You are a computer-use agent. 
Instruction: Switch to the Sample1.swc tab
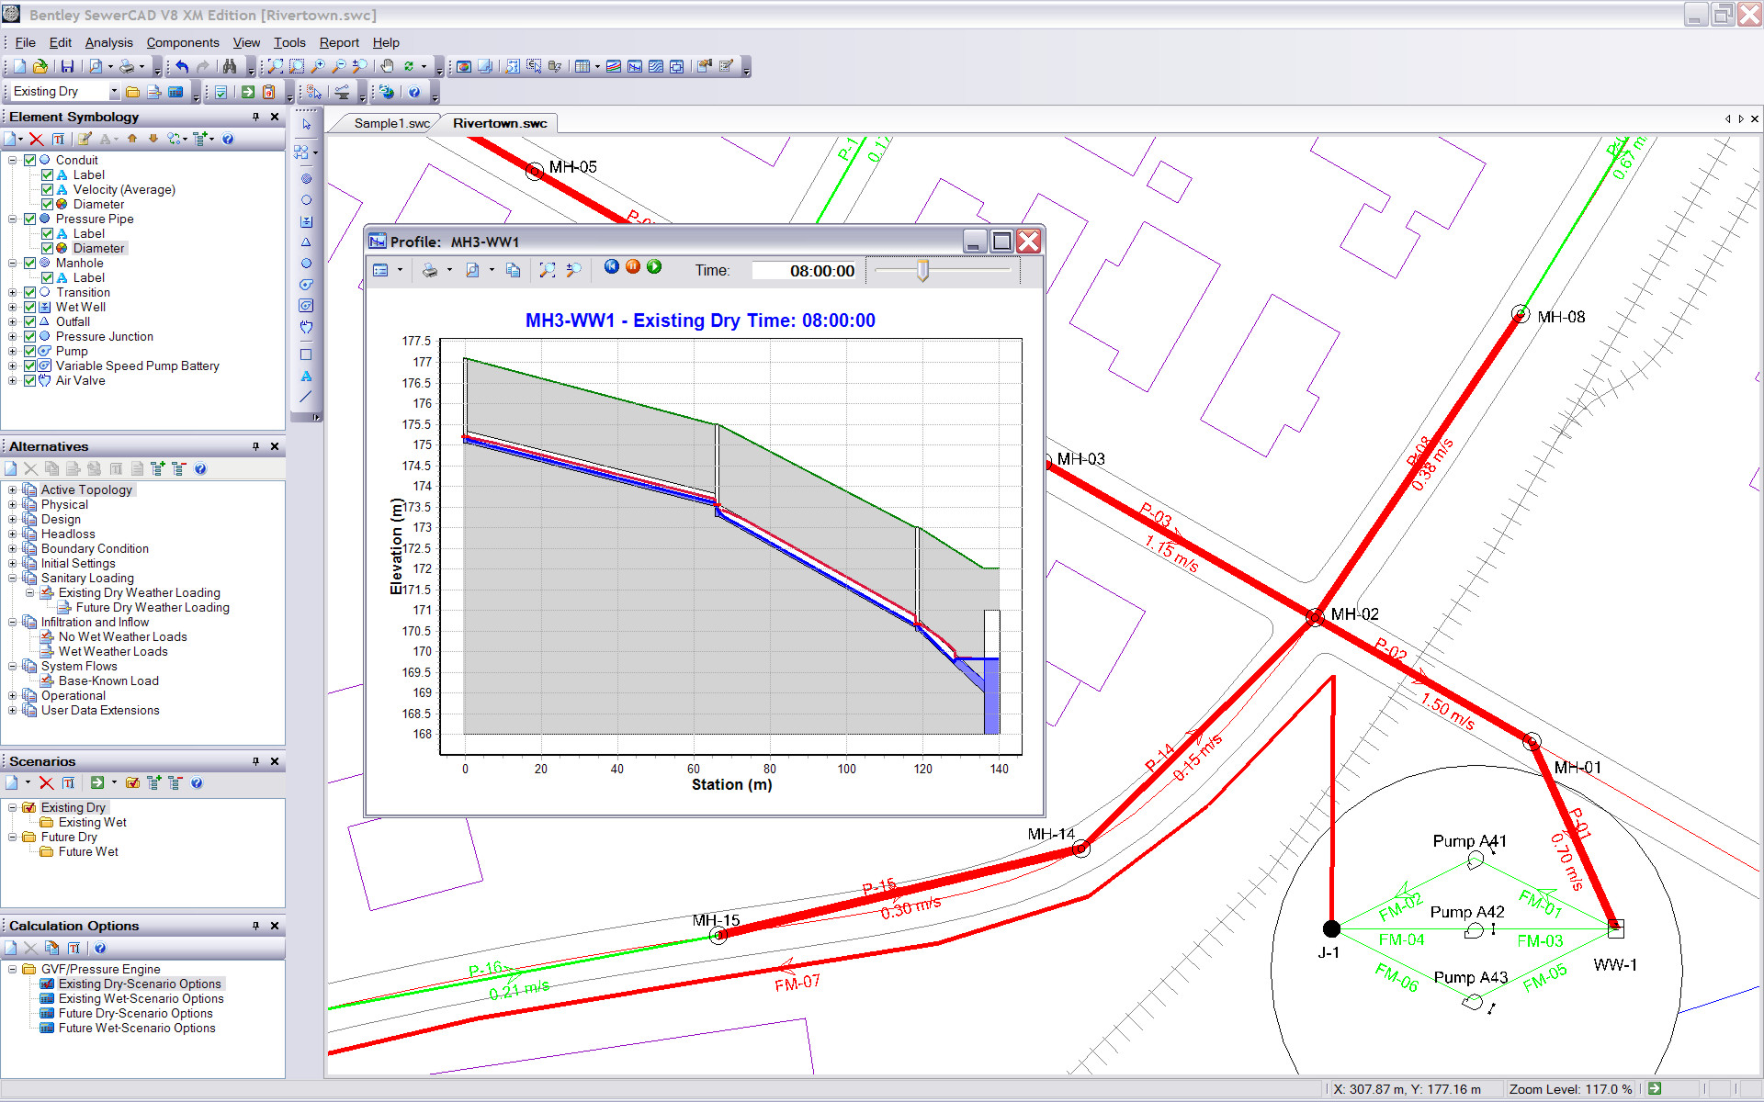point(391,123)
